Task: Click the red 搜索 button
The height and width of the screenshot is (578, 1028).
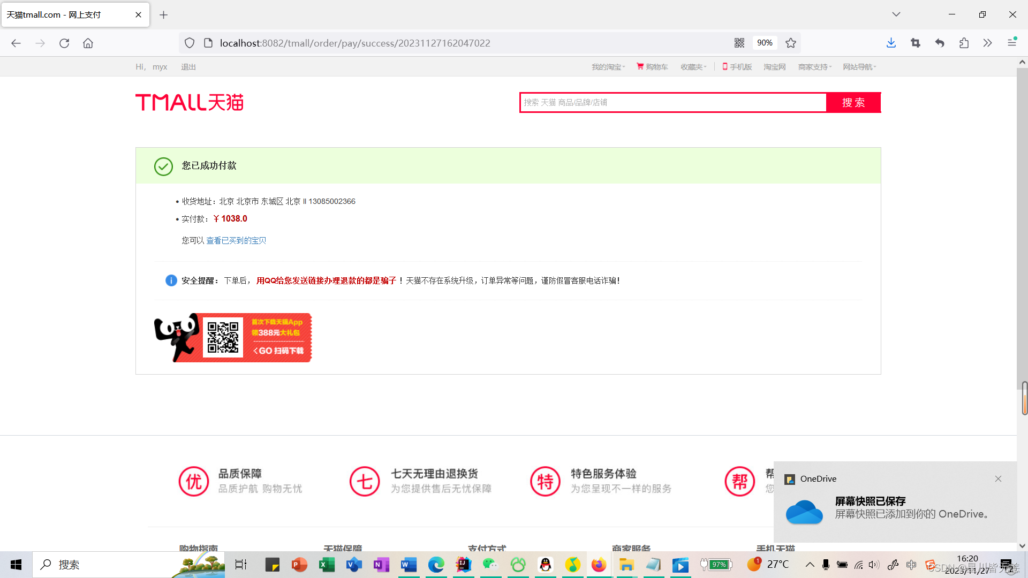Action: pos(853,102)
